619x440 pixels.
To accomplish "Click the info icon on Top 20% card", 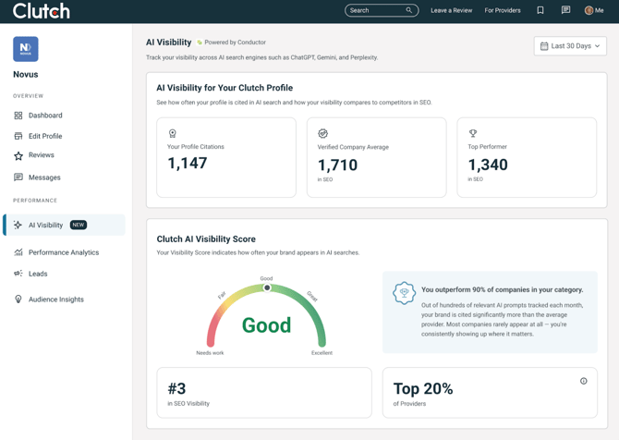I will pos(583,381).
